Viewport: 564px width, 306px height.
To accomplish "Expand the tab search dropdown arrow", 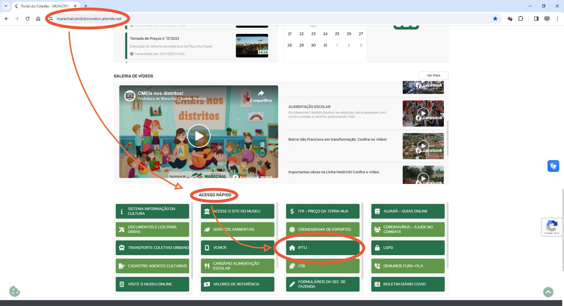I will coord(6,6).
